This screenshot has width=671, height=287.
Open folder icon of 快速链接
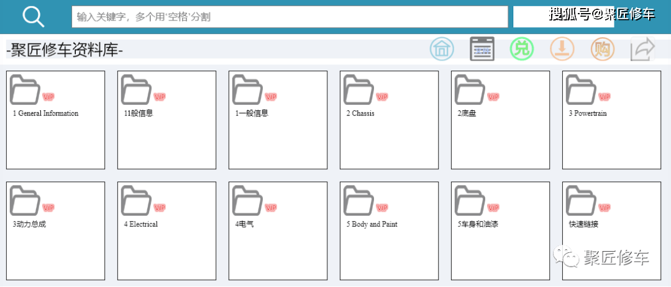(581, 201)
